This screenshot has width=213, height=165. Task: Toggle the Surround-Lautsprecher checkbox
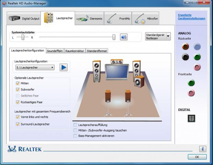[x=18, y=124]
